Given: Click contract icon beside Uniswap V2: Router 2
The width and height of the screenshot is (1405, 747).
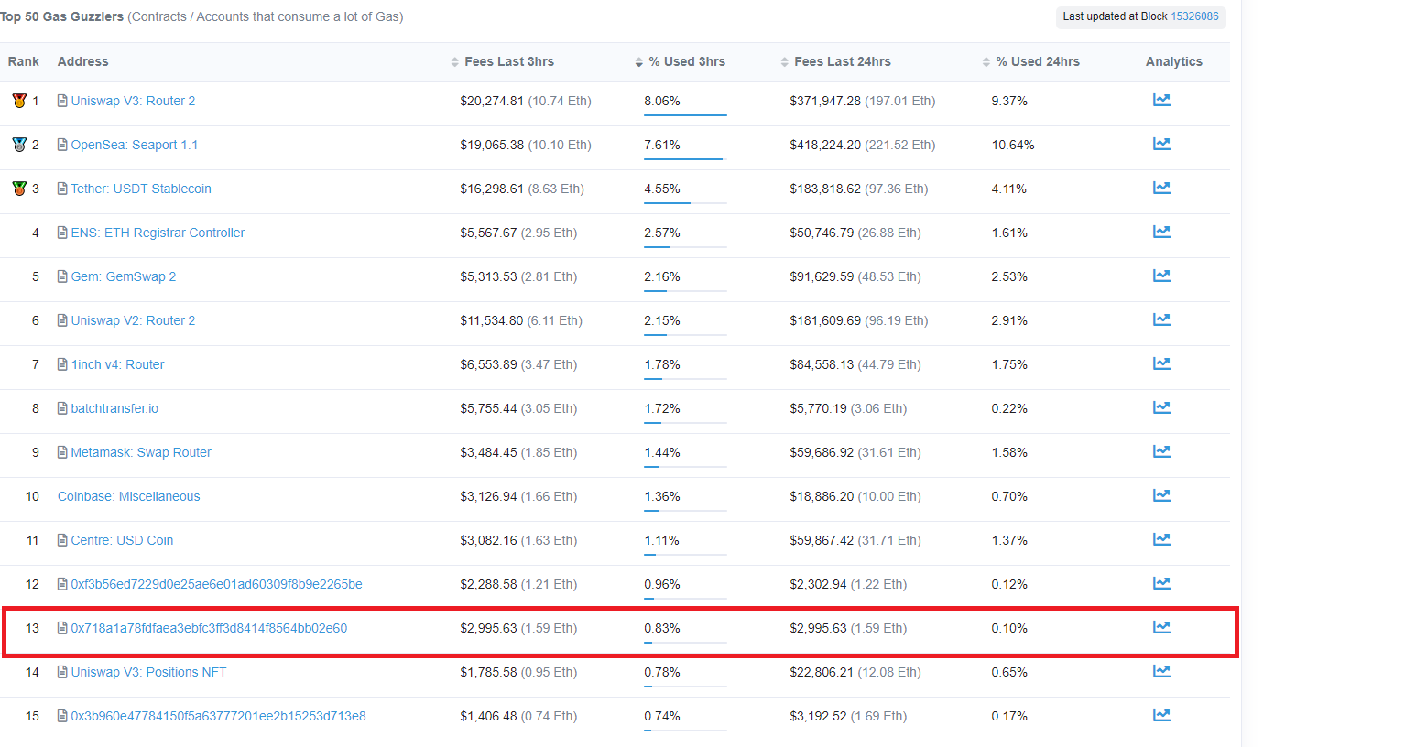Looking at the screenshot, I should point(62,320).
